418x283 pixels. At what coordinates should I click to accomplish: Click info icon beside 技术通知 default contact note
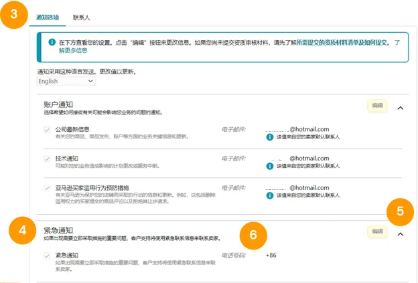[x=271, y=167]
